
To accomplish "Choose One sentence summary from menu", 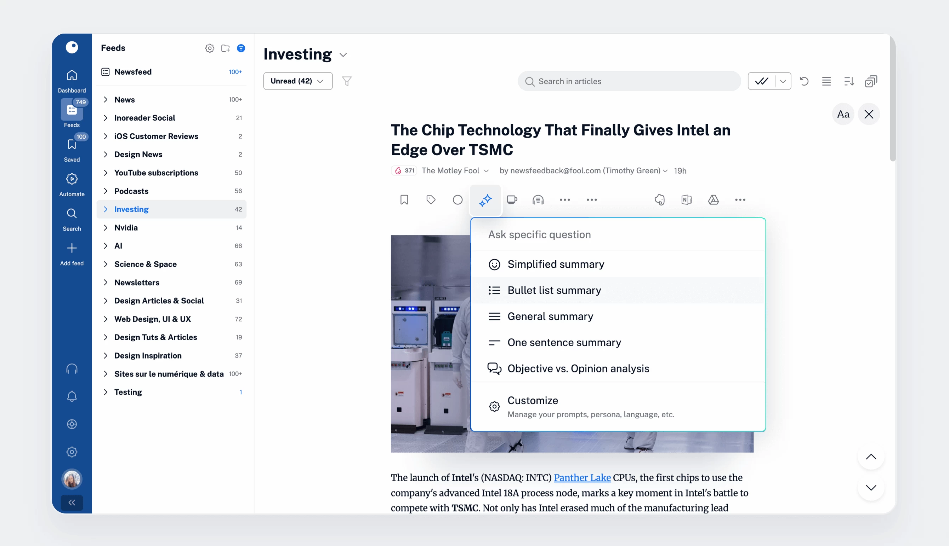I will [x=564, y=342].
